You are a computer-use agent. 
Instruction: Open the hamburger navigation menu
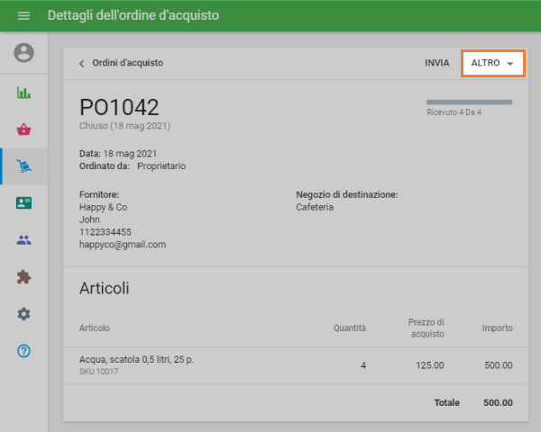pyautogui.click(x=23, y=16)
